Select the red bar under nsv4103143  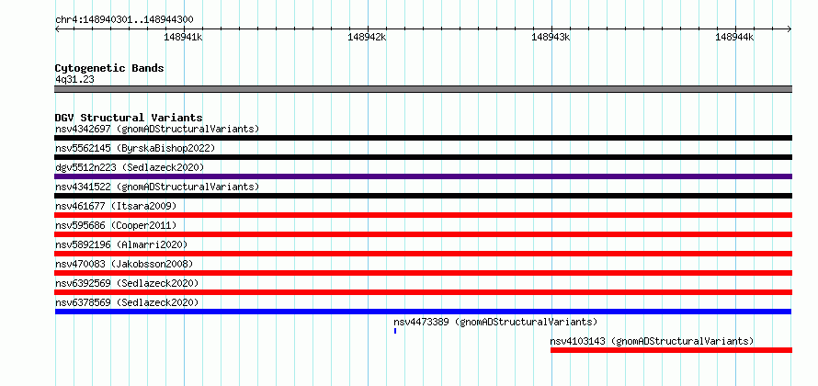pos(672,350)
